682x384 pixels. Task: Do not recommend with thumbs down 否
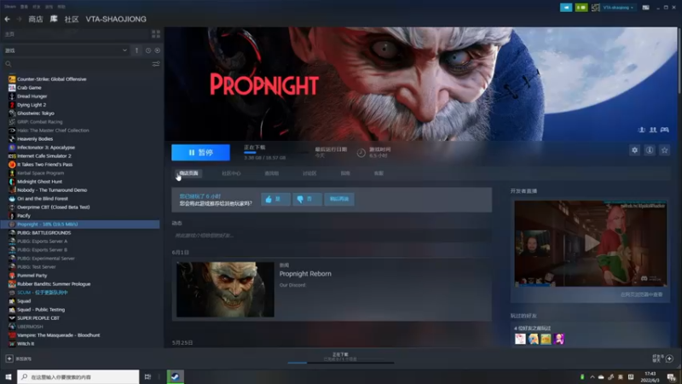pos(307,199)
